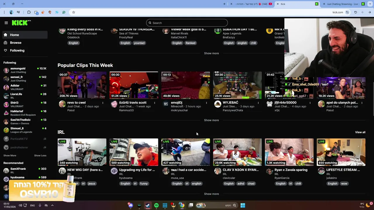Switch to the YouTube (144) browser tab
Screen dimensions: 374x210
[x=251, y=4]
